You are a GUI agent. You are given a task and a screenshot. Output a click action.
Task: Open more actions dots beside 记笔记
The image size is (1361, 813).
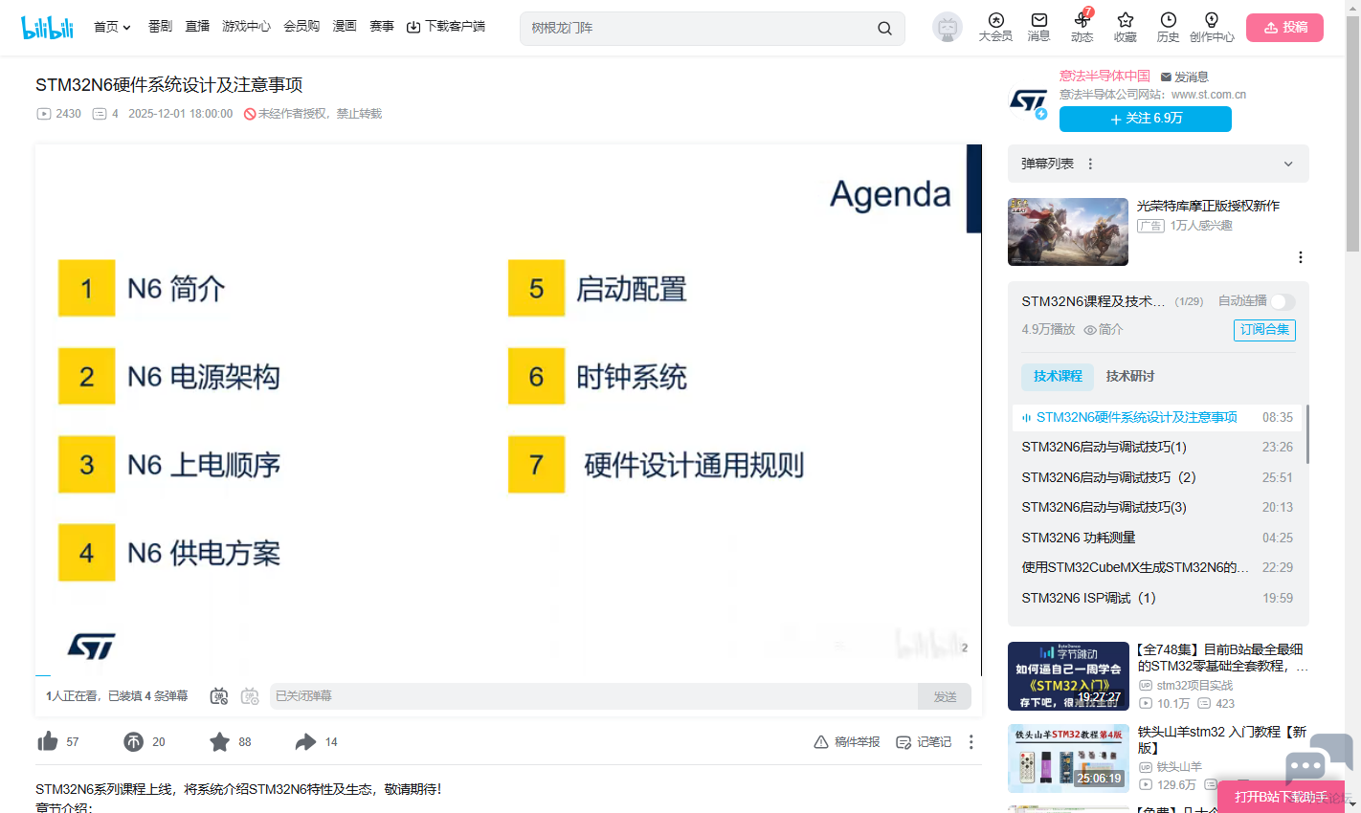click(x=971, y=742)
